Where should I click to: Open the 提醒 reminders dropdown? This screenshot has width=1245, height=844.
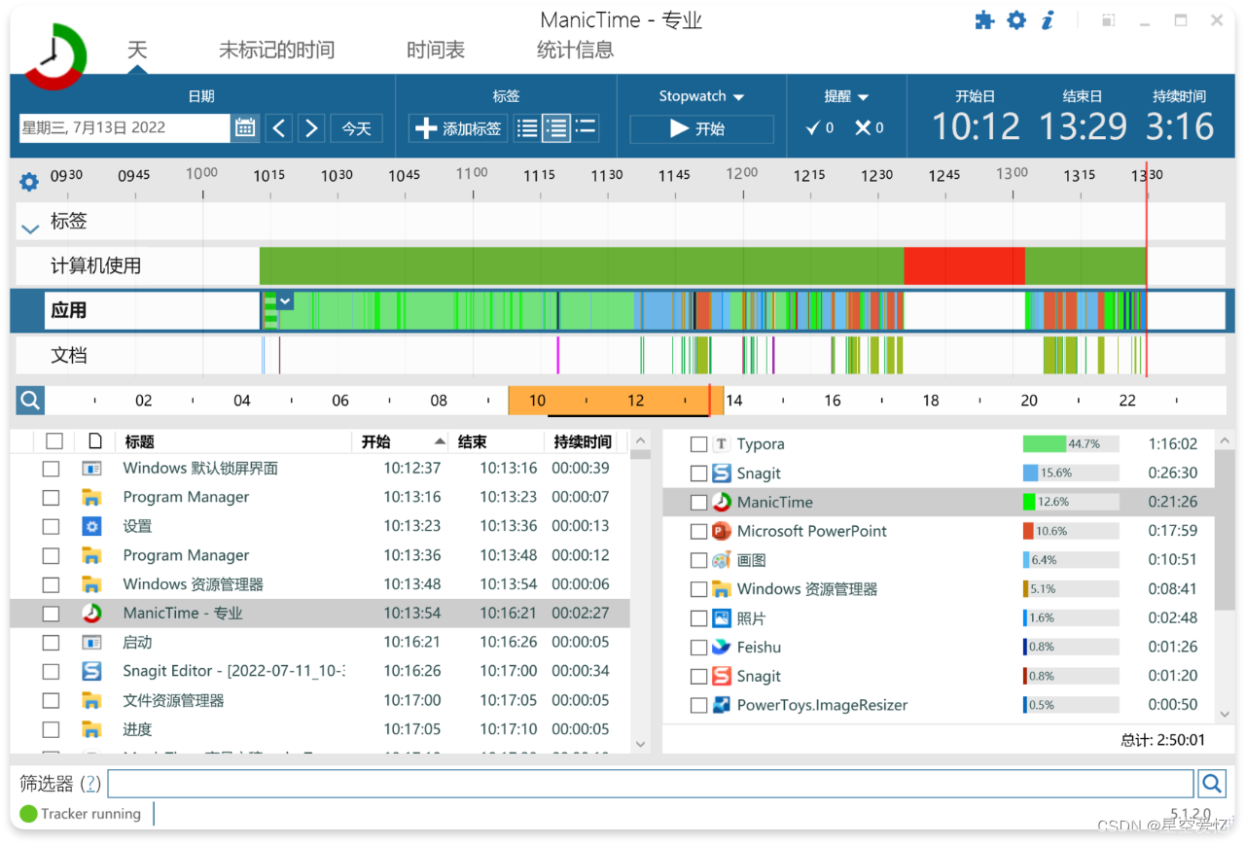[846, 96]
